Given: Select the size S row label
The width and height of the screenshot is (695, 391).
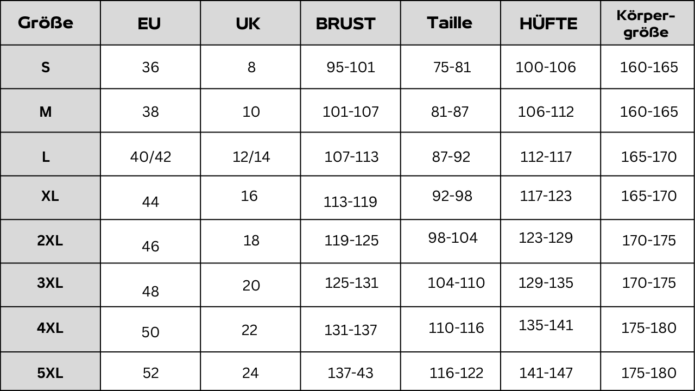Looking at the screenshot, I should click(x=46, y=67).
